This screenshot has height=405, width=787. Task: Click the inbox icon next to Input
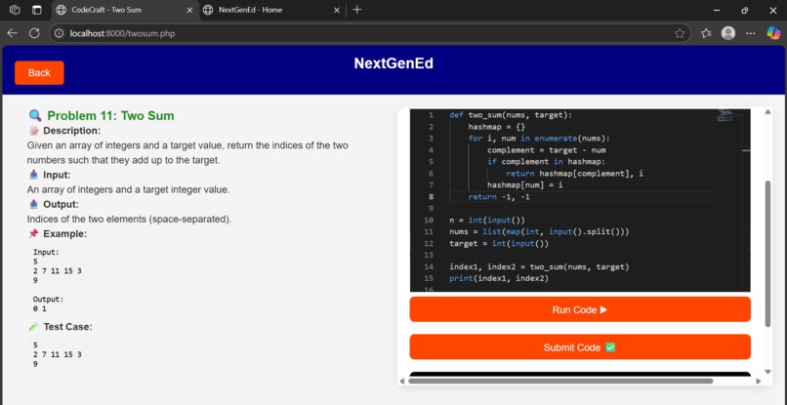click(x=33, y=175)
